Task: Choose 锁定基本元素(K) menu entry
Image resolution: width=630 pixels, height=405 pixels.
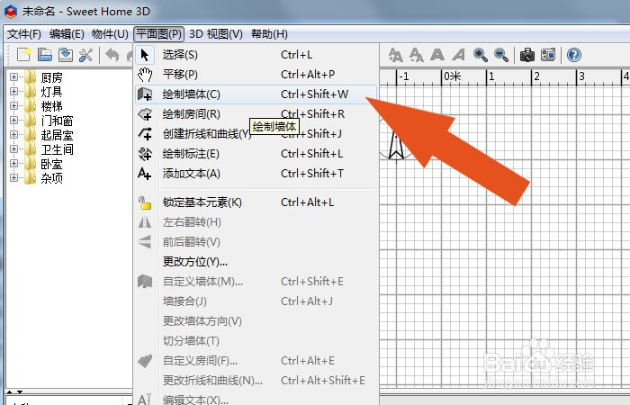Action: click(x=256, y=202)
